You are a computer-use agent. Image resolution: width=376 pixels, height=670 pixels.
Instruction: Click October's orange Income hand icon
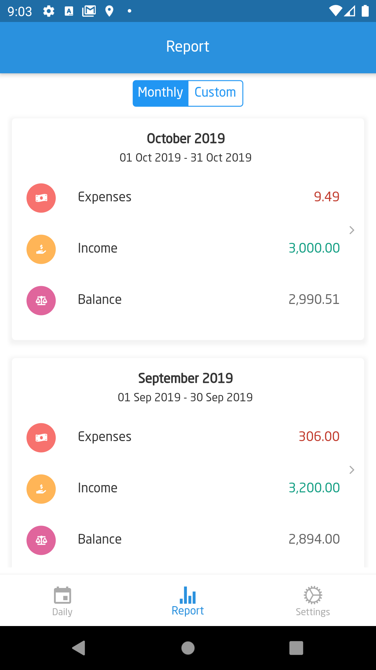point(41,249)
